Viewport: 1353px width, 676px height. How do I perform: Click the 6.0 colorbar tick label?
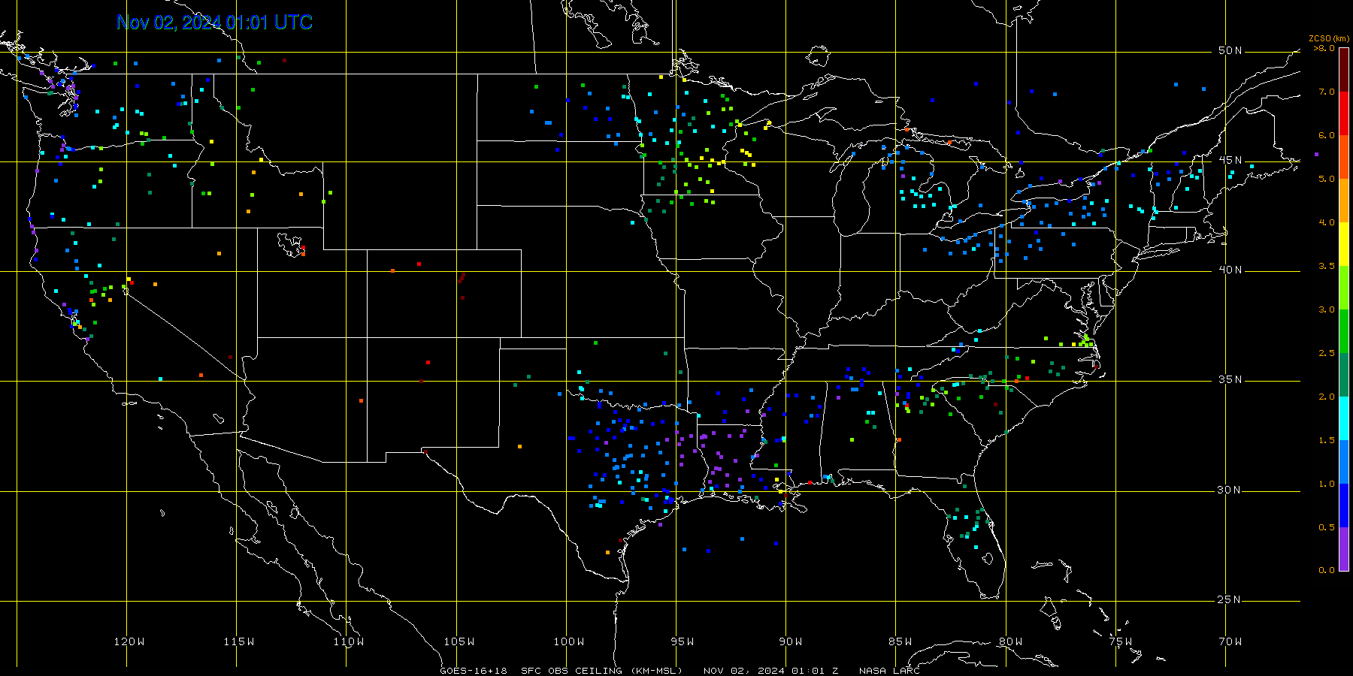pos(1327,136)
